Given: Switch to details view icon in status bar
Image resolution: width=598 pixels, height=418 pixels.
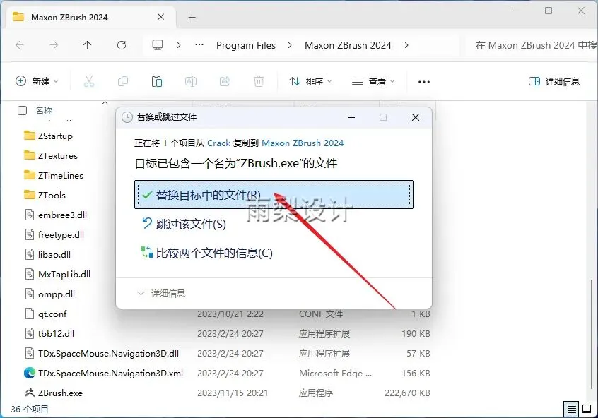Looking at the screenshot, I should (571, 410).
